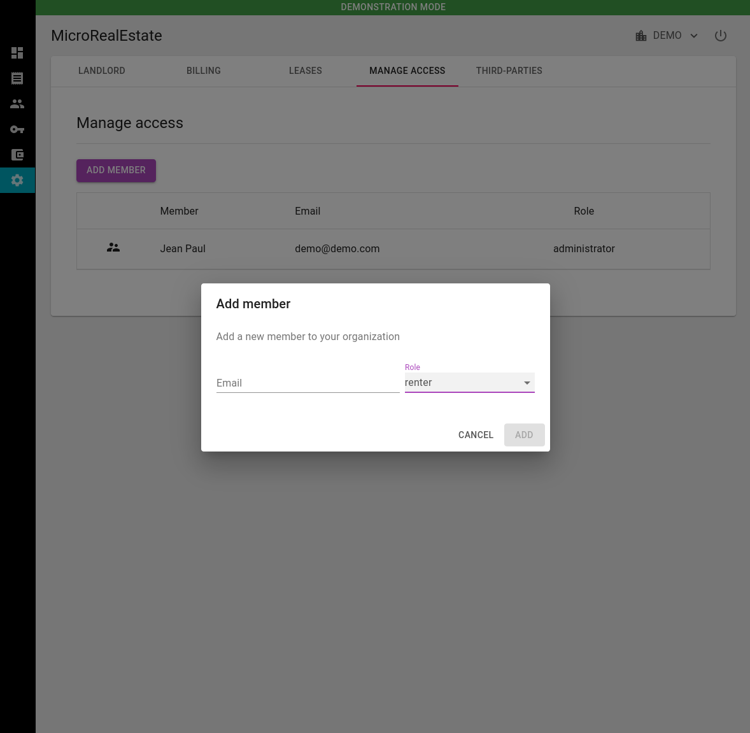Cancel the Add member dialog
The image size is (750, 733).
[476, 435]
